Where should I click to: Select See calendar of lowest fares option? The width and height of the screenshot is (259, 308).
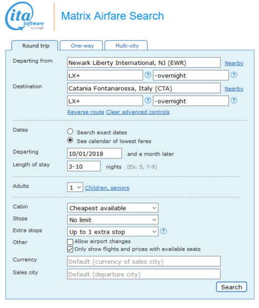[x=70, y=140]
